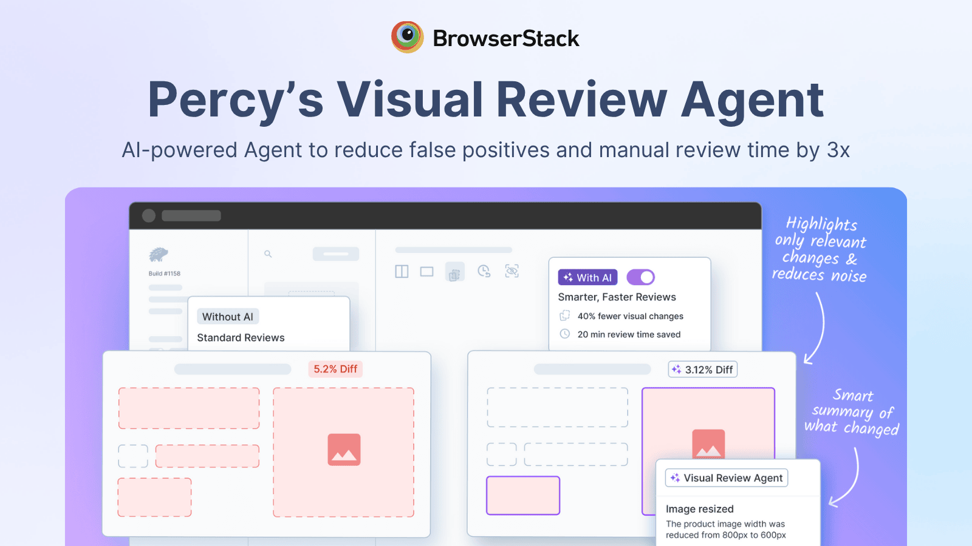Select the split view comparison icon

(x=402, y=271)
